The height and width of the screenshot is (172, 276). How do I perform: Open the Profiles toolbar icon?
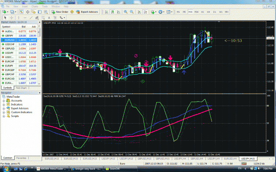(x=12, y=12)
